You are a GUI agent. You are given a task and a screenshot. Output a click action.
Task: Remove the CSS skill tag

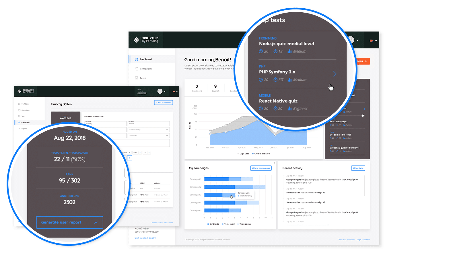pyautogui.click(x=149, y=153)
